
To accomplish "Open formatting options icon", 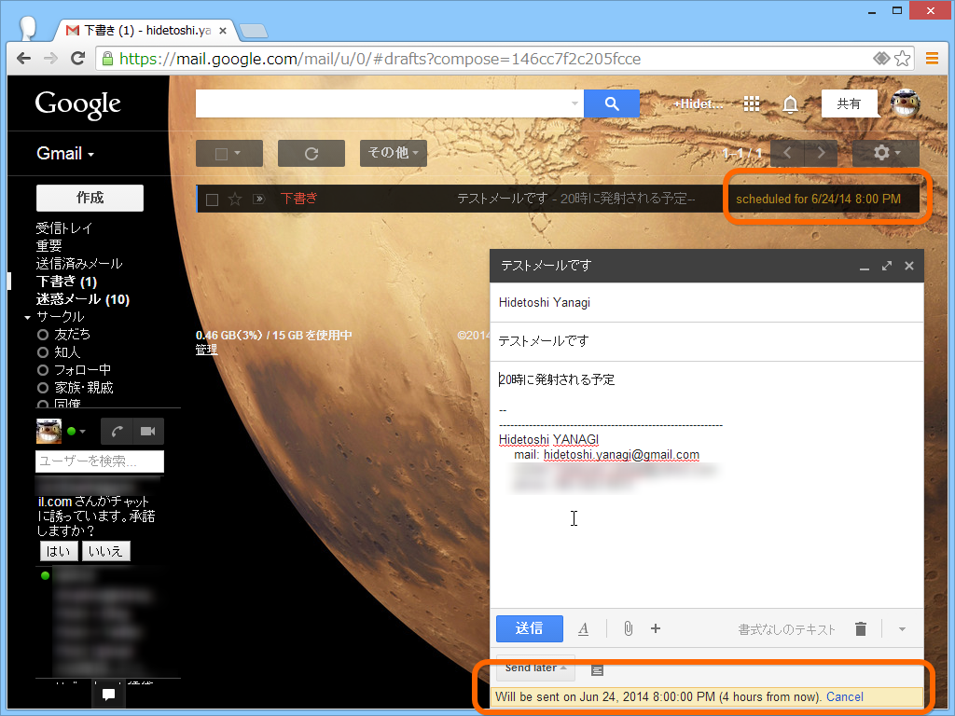I will point(584,629).
